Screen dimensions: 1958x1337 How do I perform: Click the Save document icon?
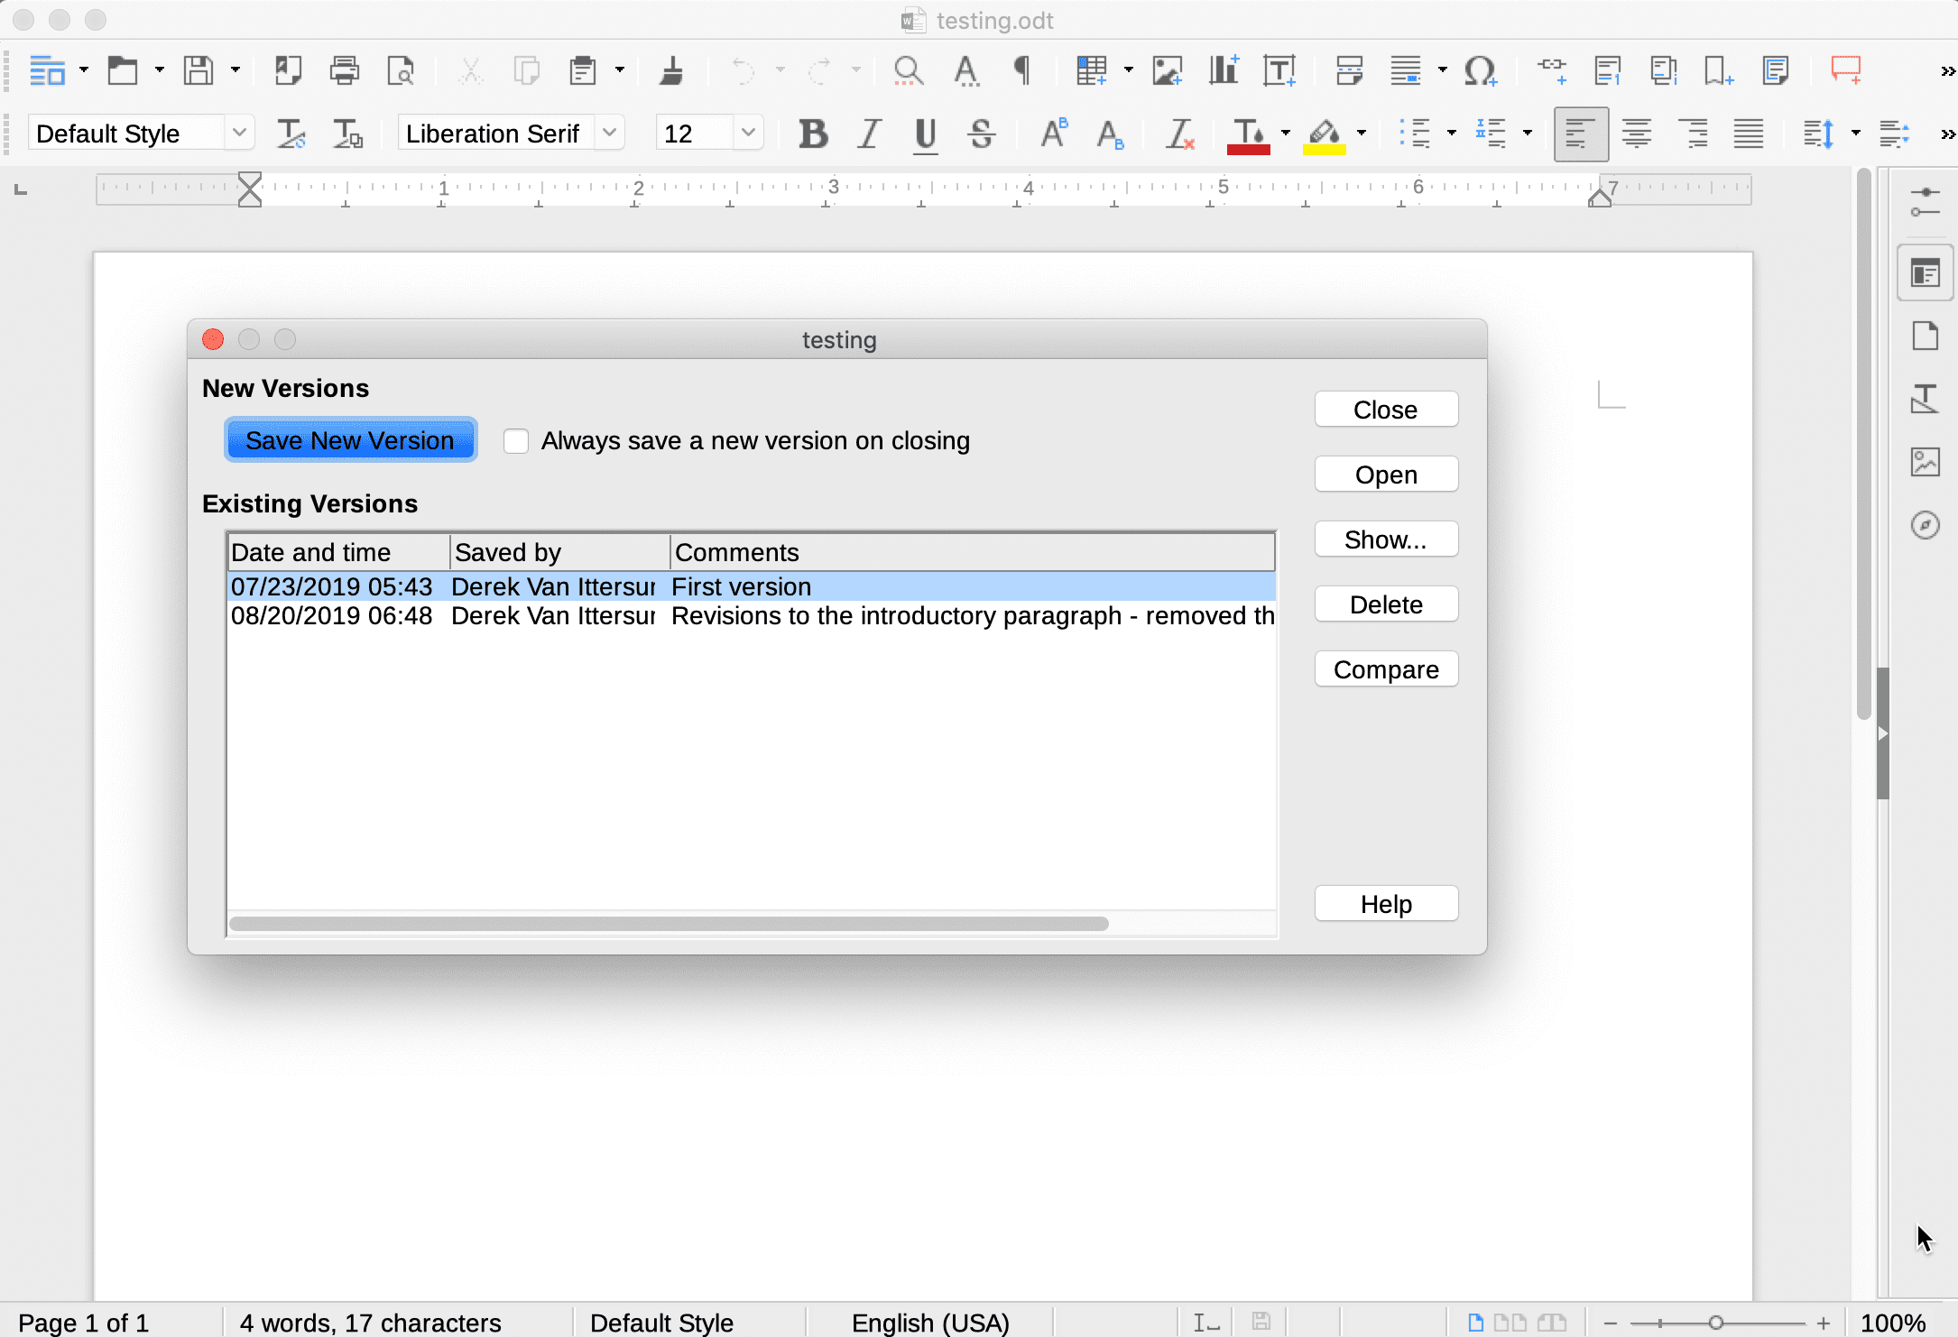[198, 70]
